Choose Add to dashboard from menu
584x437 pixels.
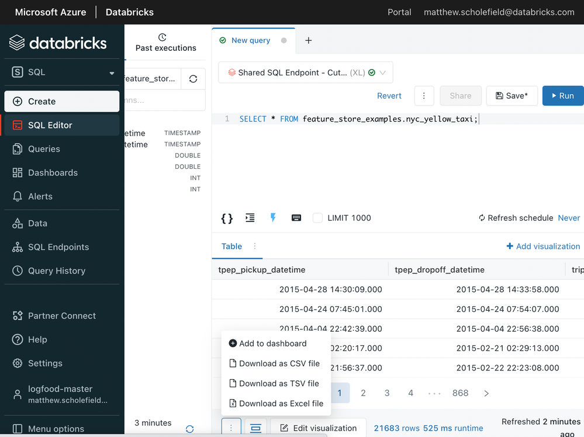coord(272,344)
